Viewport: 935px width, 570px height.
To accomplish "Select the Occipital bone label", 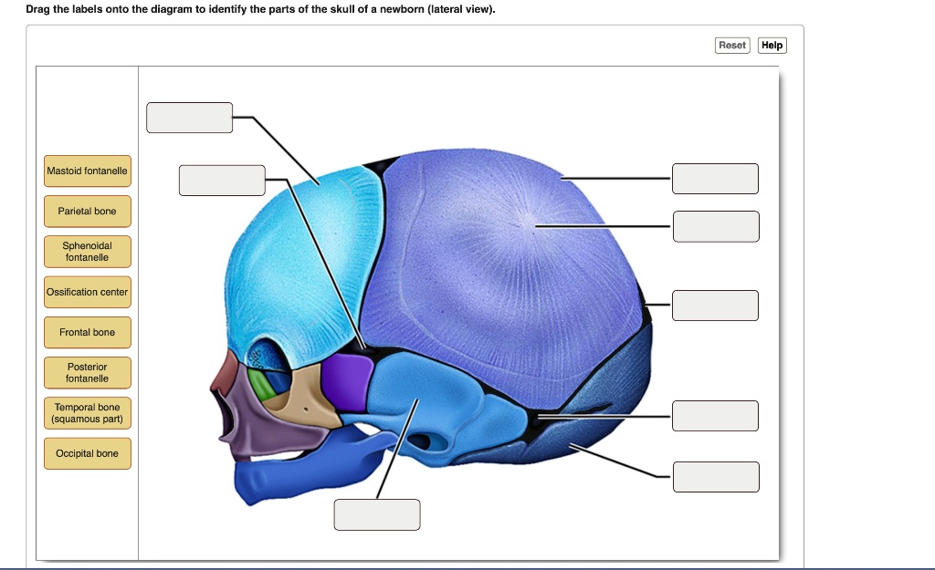I will [x=87, y=453].
